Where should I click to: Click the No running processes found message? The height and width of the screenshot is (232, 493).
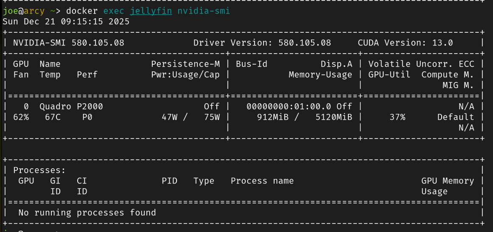pyautogui.click(x=87, y=213)
